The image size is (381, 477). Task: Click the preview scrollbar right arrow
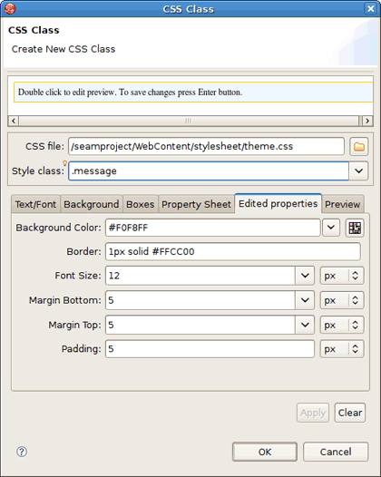click(x=367, y=121)
